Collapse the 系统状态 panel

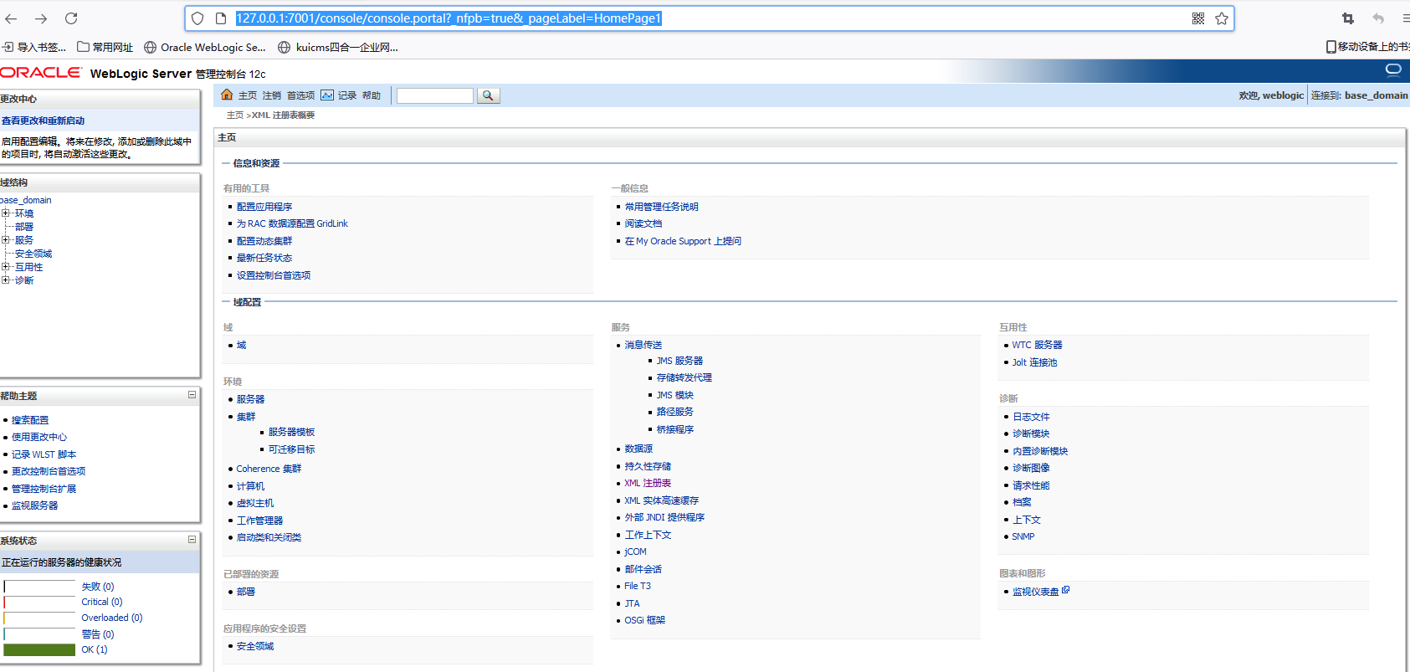[192, 540]
